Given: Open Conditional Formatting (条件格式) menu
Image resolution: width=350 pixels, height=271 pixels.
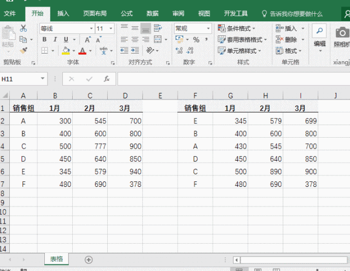Looking at the screenshot, I should click(x=236, y=28).
